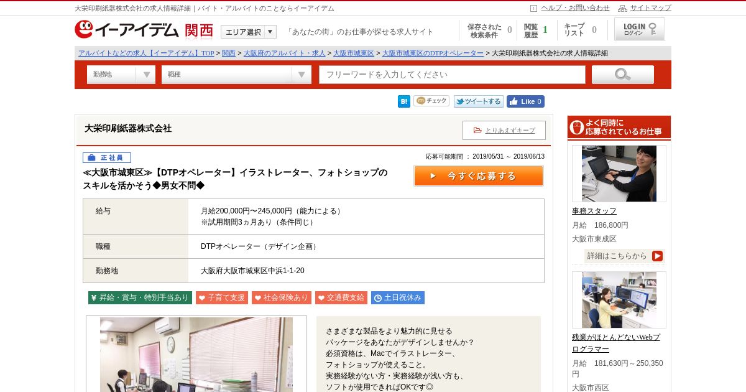Open the 事務スタッフ job link
Viewport: 746px width, 392px height.
tap(594, 211)
